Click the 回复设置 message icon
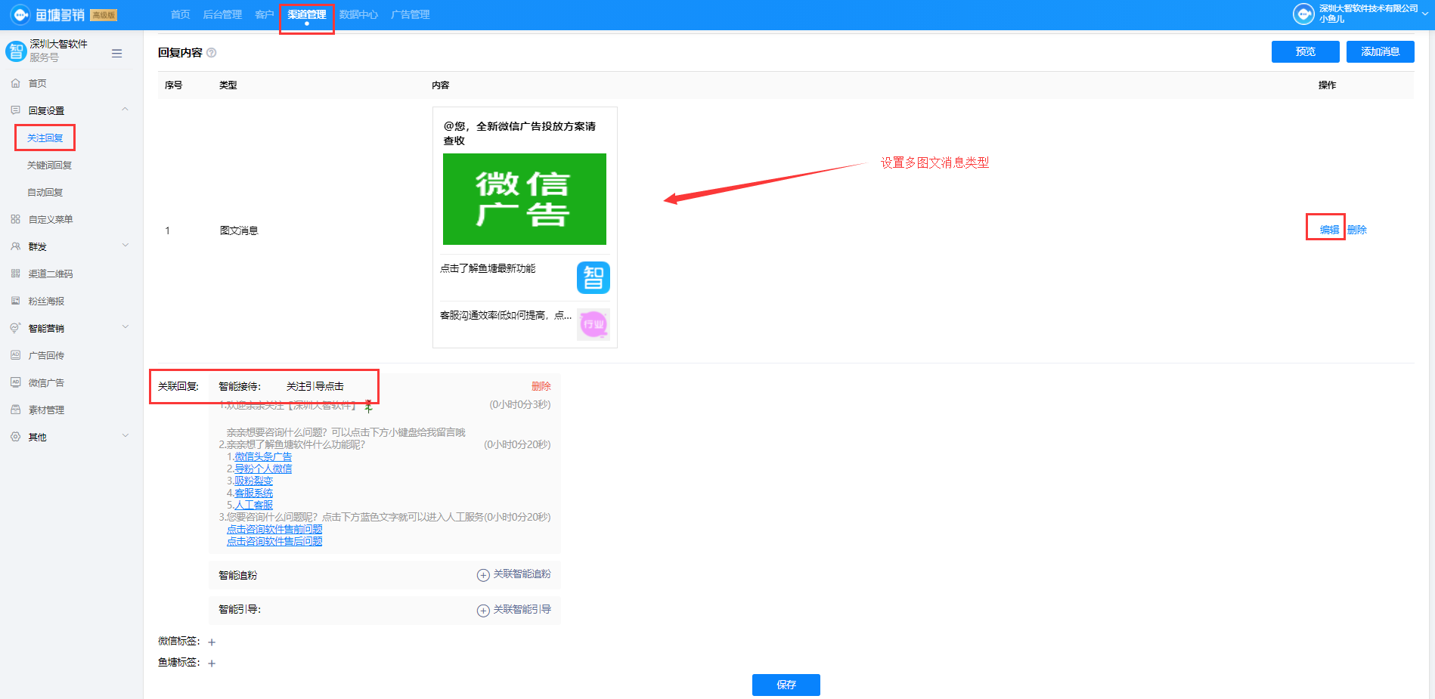This screenshot has height=699, width=1435. coord(15,110)
